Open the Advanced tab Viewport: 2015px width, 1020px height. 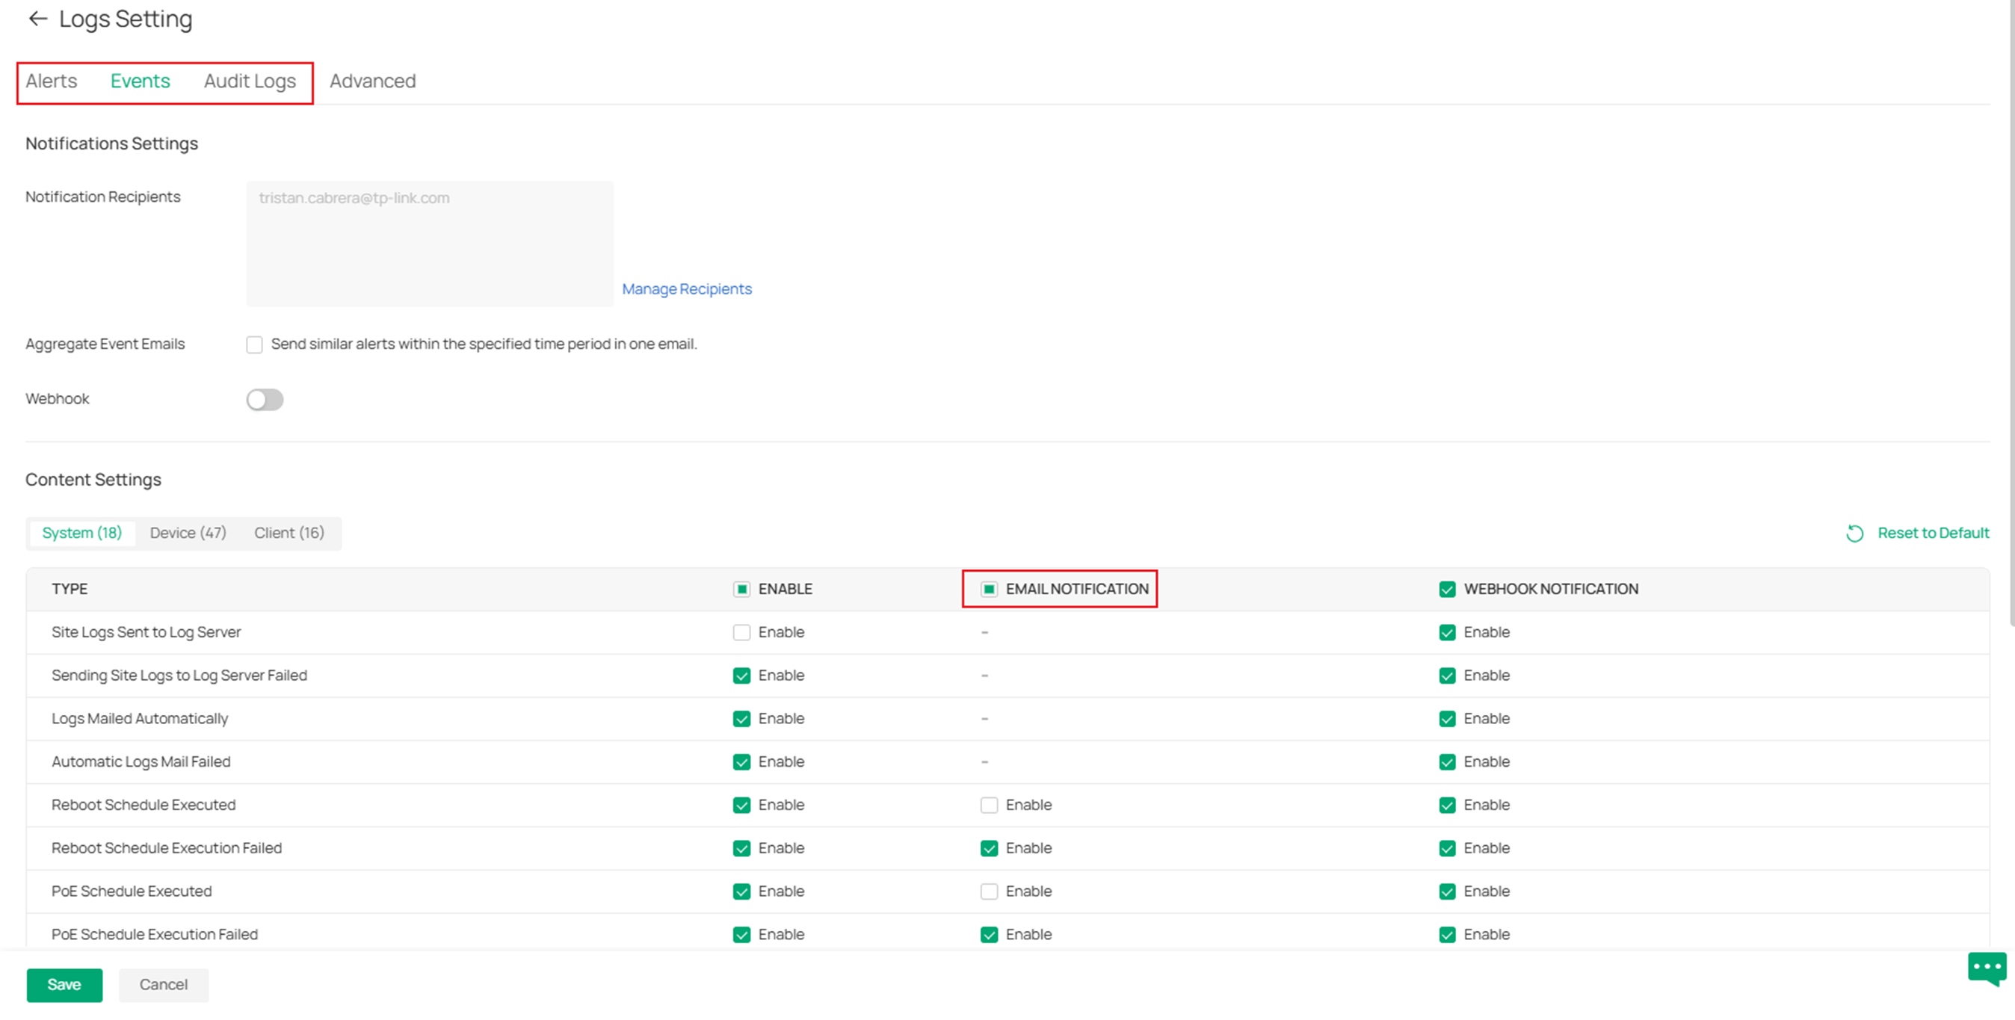372,81
